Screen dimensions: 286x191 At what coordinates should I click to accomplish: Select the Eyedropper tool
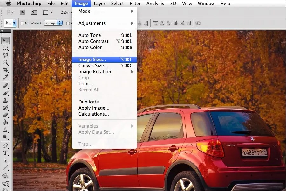coord(5,77)
